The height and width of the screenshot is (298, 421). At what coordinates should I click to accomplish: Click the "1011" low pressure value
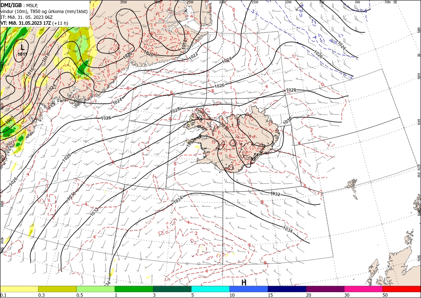click(23, 54)
